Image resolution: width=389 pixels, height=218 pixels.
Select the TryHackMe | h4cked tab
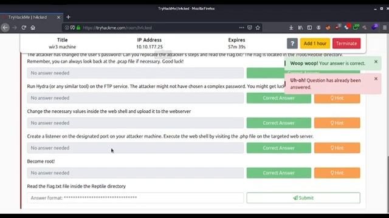click(32, 18)
